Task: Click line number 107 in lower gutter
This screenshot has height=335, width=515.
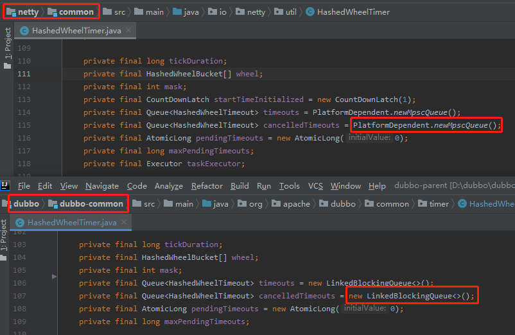Action: coord(19,296)
